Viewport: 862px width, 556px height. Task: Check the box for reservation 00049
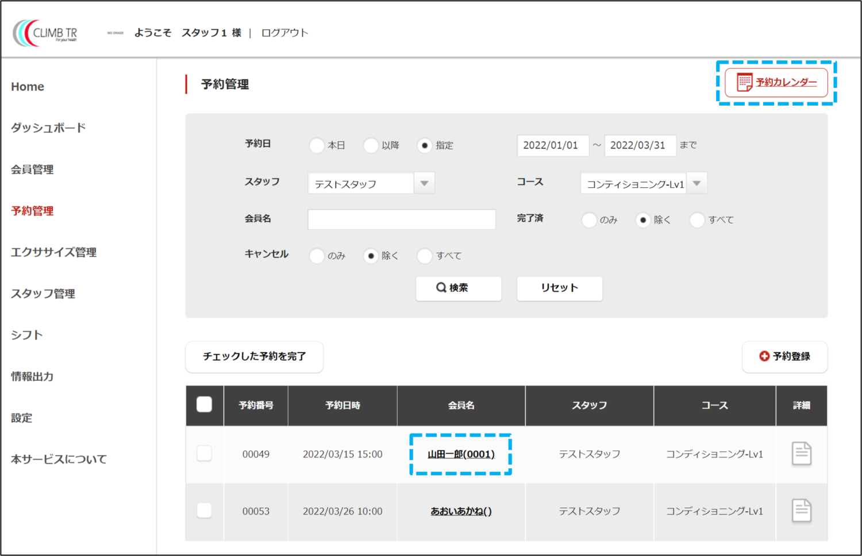204,454
